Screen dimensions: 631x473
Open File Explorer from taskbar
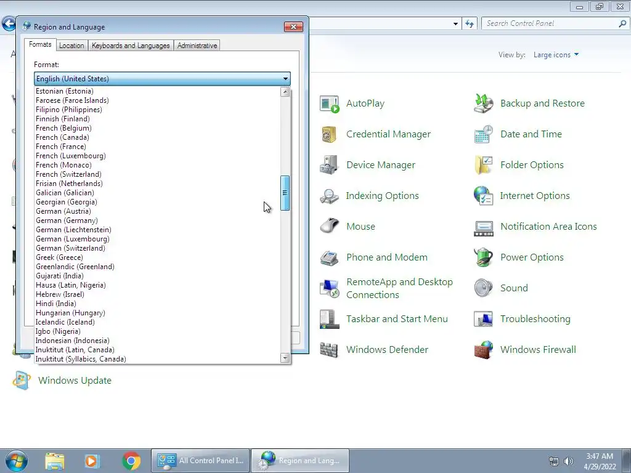[54, 461]
